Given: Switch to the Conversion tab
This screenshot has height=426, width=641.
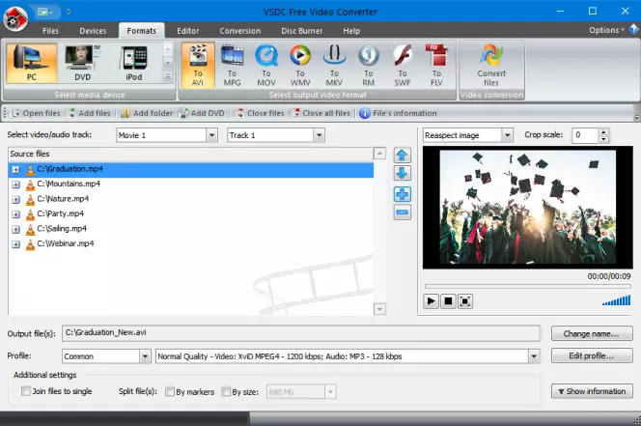Looking at the screenshot, I should pos(240,31).
